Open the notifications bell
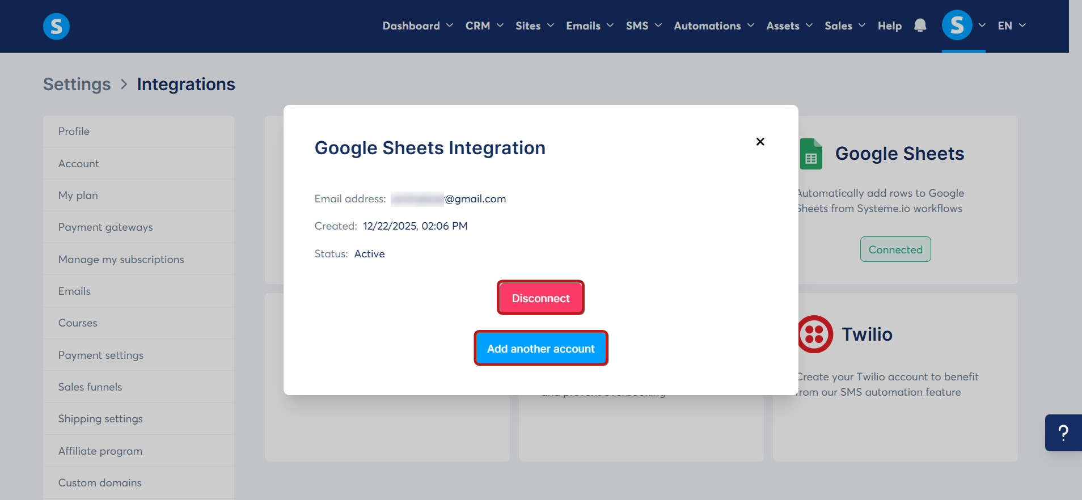Image resolution: width=1082 pixels, height=500 pixels. coord(920,26)
